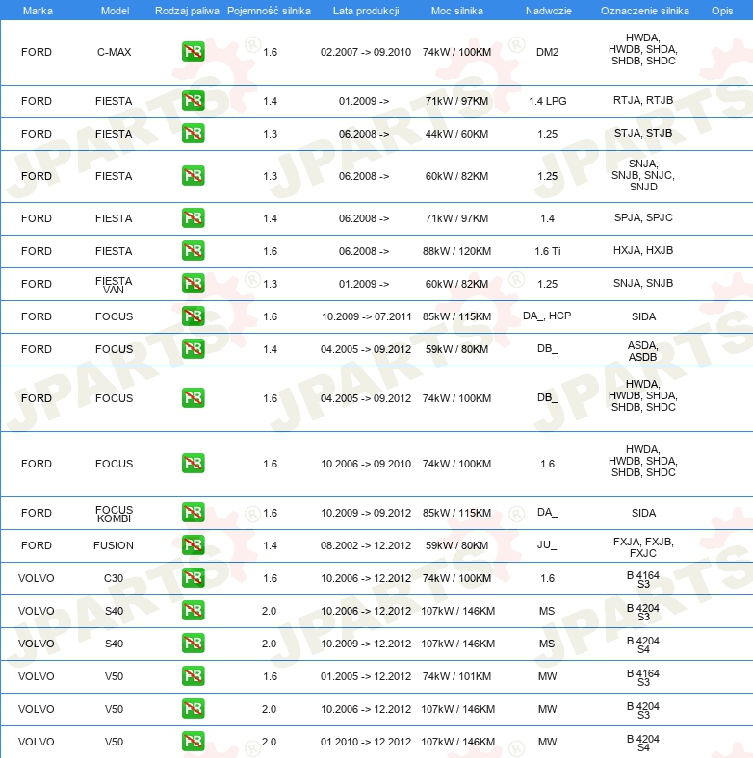The height and width of the screenshot is (758, 753).
Task: Click the fuel icon in the Fiesta RTJA, RTJB row
Action: [x=194, y=101]
